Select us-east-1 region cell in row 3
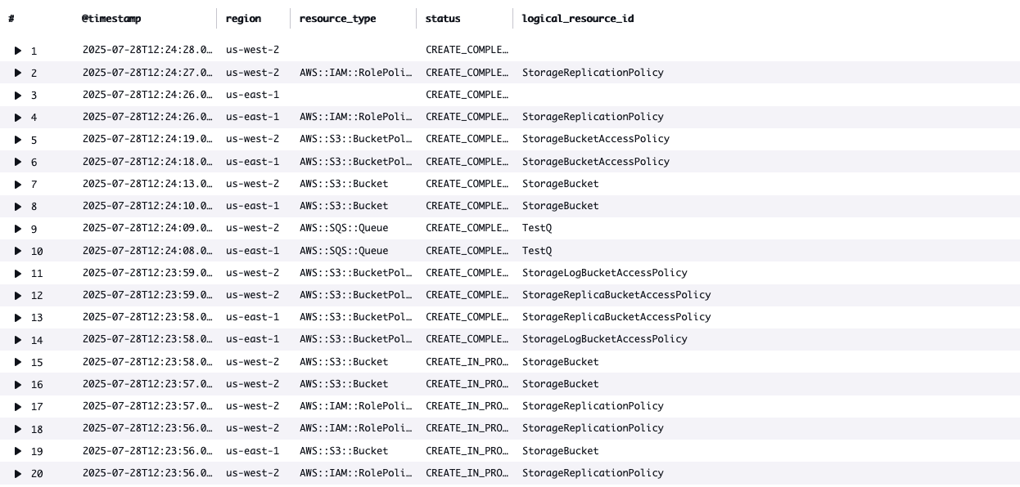 click(x=250, y=94)
